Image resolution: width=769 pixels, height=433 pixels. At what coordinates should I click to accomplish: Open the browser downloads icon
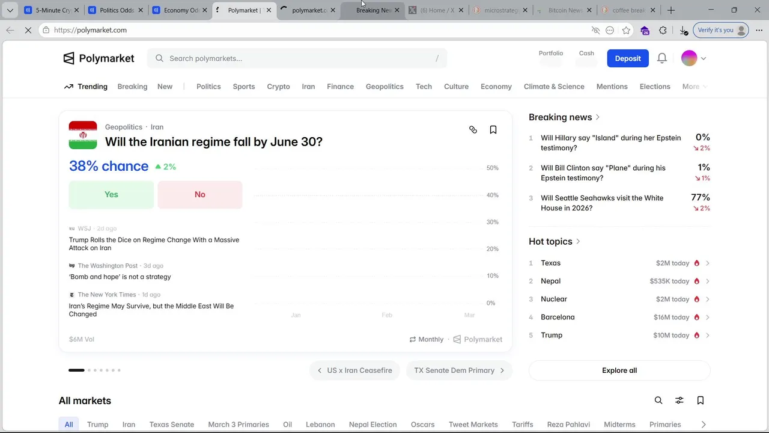pyautogui.click(x=683, y=30)
